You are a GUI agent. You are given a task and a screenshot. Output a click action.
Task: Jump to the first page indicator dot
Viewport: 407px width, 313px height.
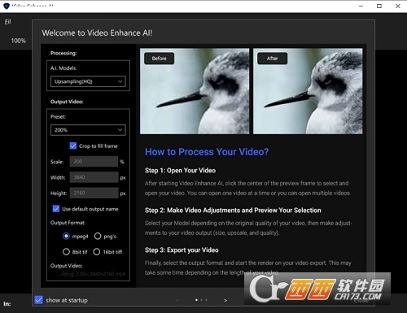click(x=196, y=300)
